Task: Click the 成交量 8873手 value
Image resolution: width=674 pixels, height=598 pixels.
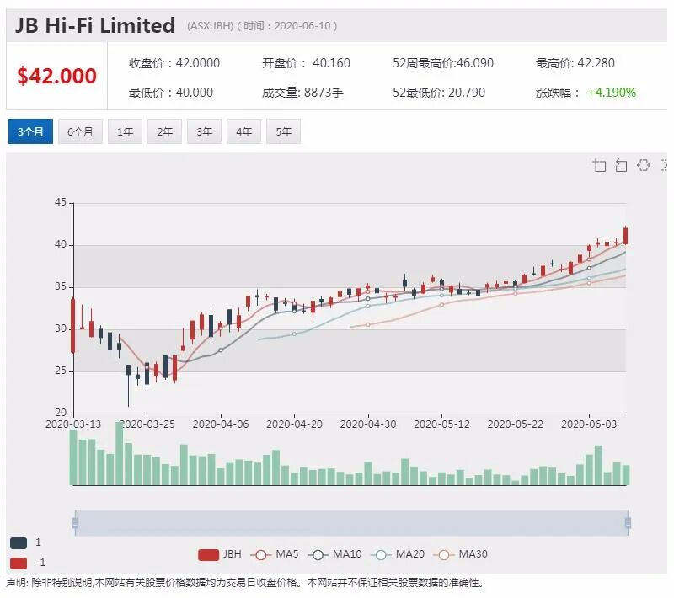Action: pyautogui.click(x=302, y=93)
